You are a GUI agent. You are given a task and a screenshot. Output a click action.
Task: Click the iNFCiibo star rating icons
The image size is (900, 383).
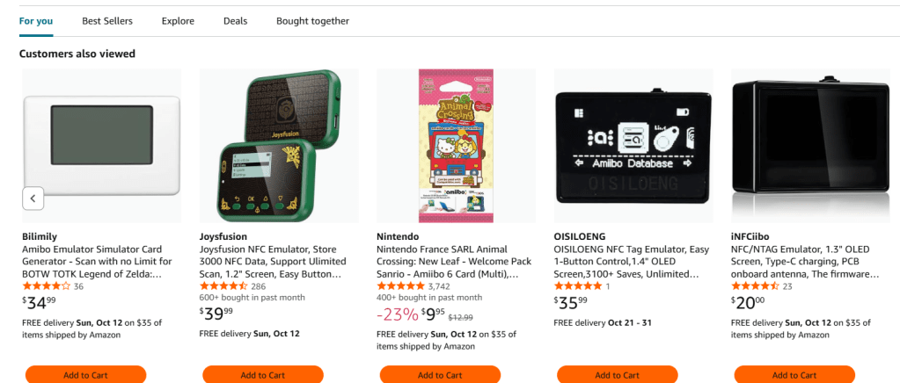[755, 286]
